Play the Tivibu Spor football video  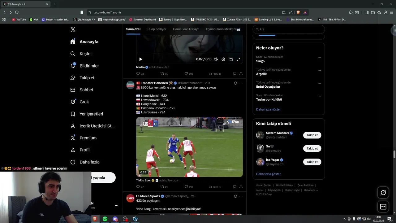189,147
